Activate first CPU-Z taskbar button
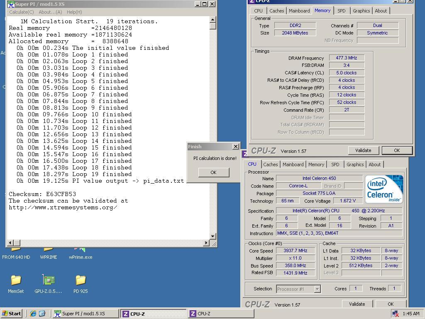The width and height of the screenshot is (425, 319). (154, 314)
